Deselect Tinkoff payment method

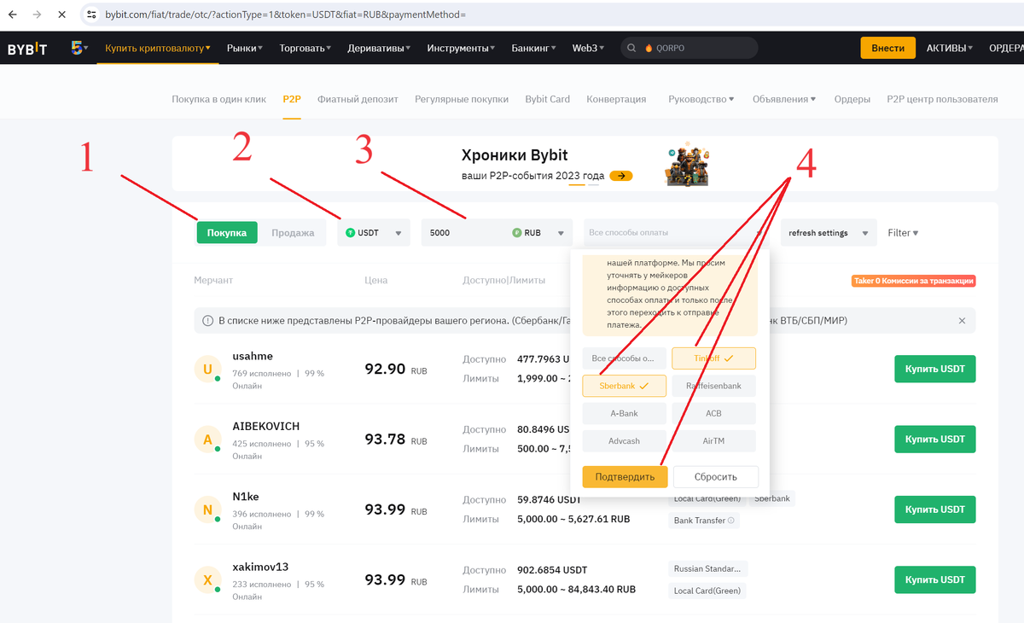tap(713, 358)
